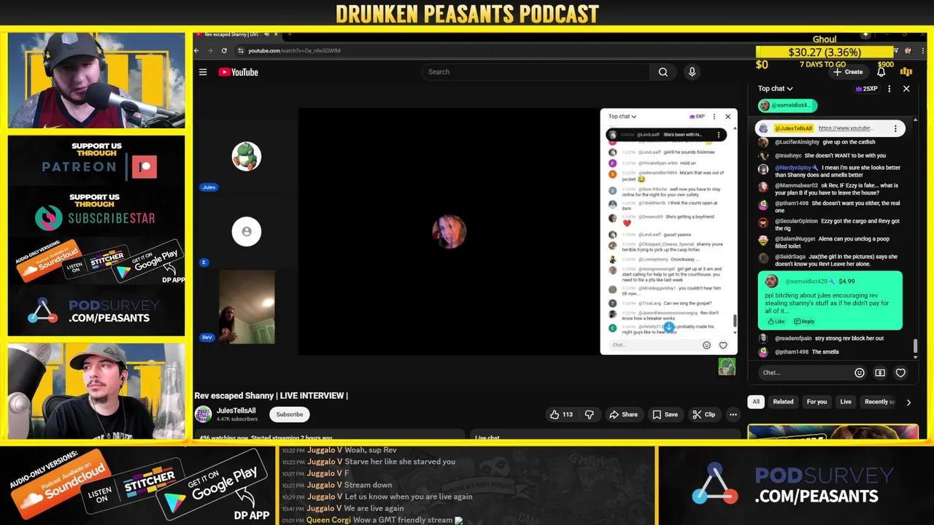Dislike the video

coord(590,414)
